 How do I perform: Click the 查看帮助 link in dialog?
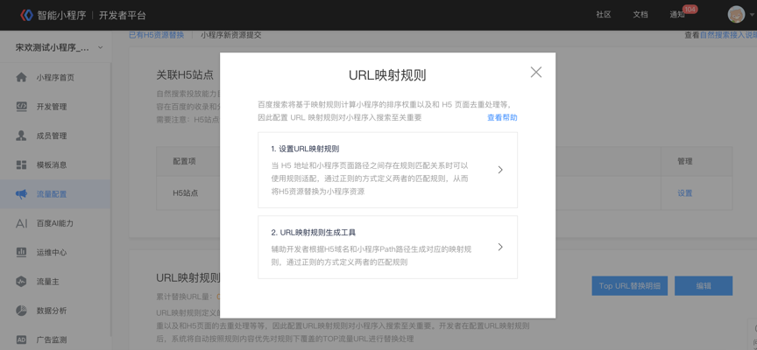coord(502,117)
